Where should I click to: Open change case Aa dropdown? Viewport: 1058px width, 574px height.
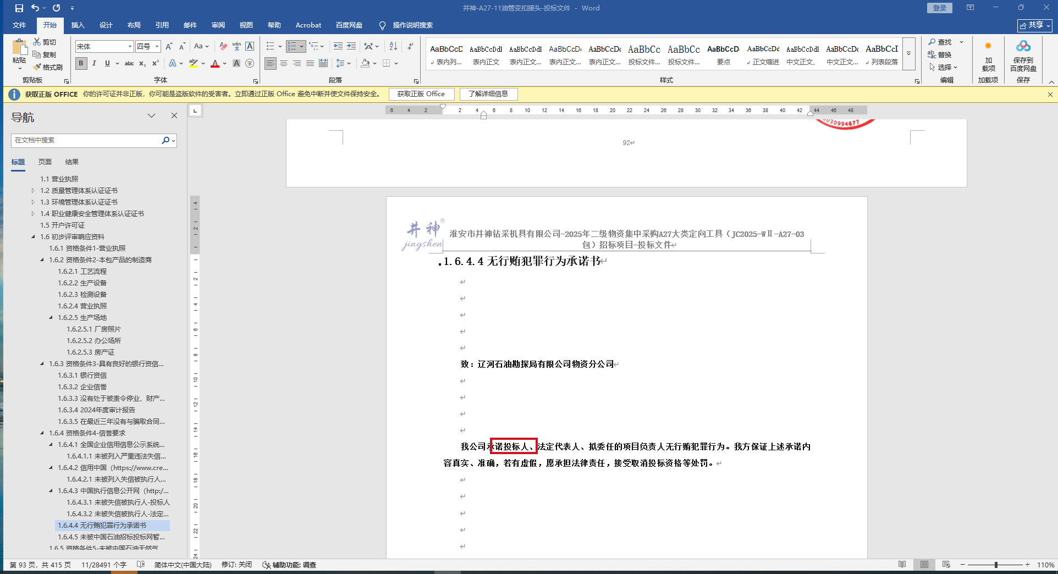pos(201,47)
